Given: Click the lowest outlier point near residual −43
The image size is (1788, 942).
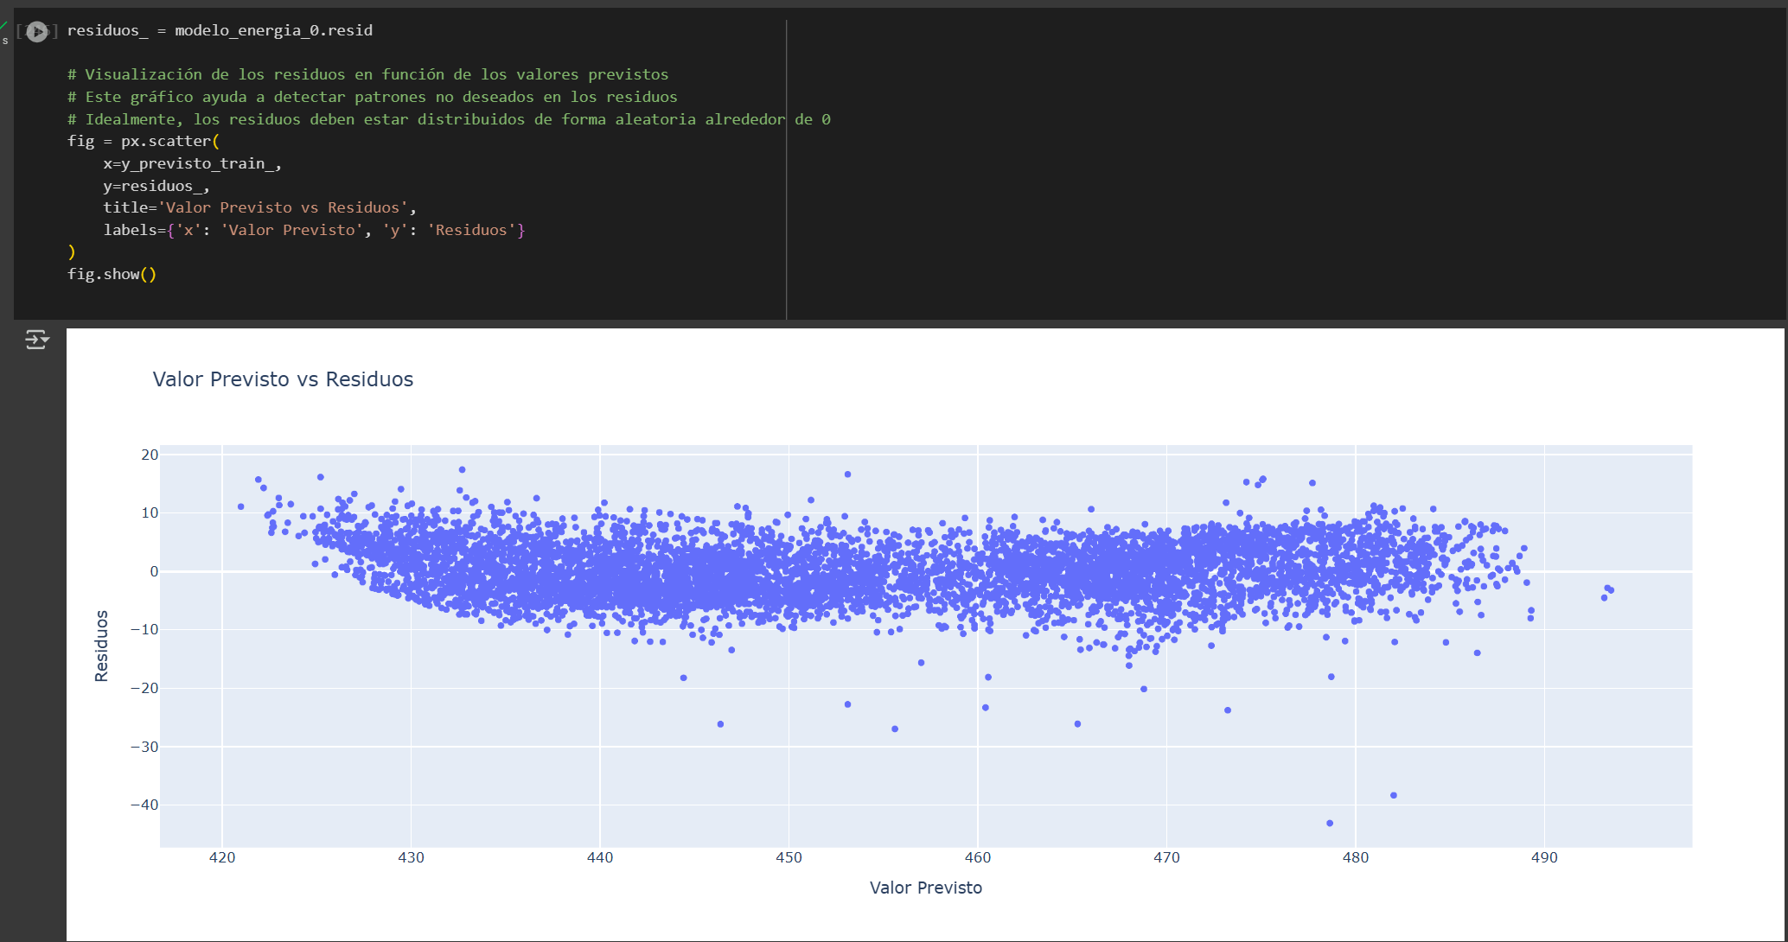Looking at the screenshot, I should [x=1330, y=823].
